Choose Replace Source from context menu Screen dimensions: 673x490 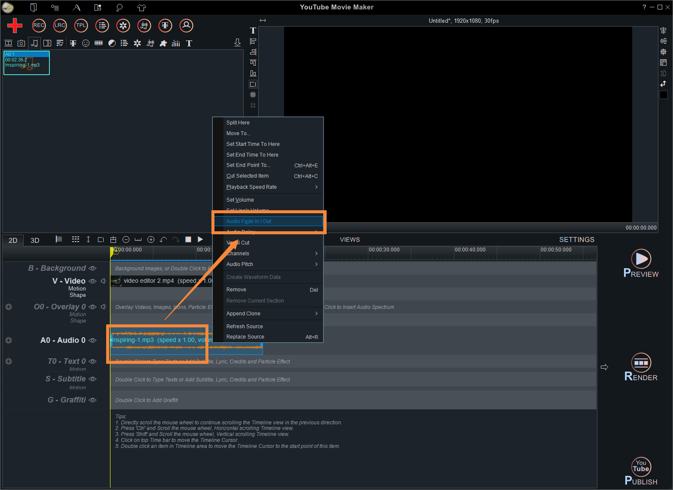[x=273, y=337]
